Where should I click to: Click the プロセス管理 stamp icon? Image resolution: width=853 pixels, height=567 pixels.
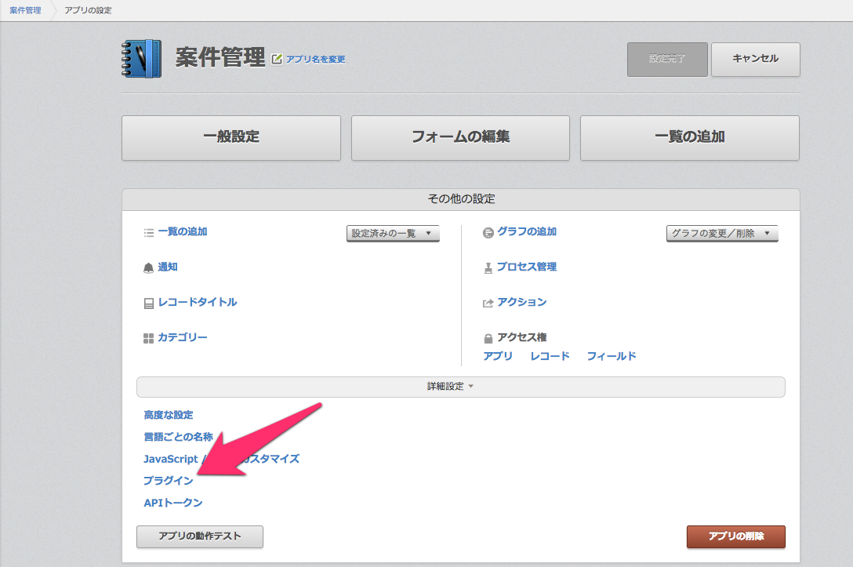point(488,267)
